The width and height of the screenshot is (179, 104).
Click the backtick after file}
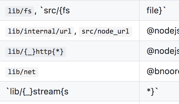pos(164,8)
